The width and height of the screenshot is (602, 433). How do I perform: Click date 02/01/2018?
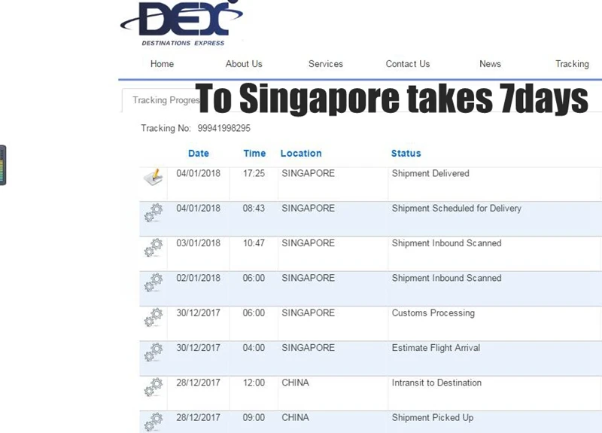[199, 278]
